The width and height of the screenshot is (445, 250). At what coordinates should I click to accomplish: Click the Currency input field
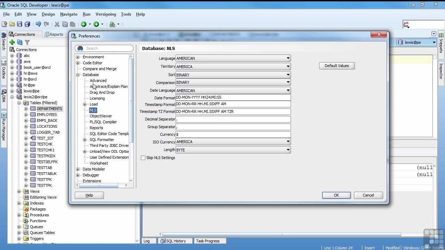233,134
